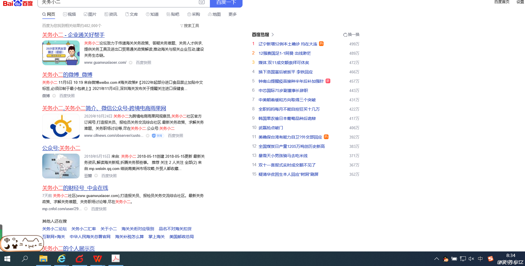Screen dimensions: 525x266
Task: Click related search 中华人民海关总署官网
Action: [90, 237]
